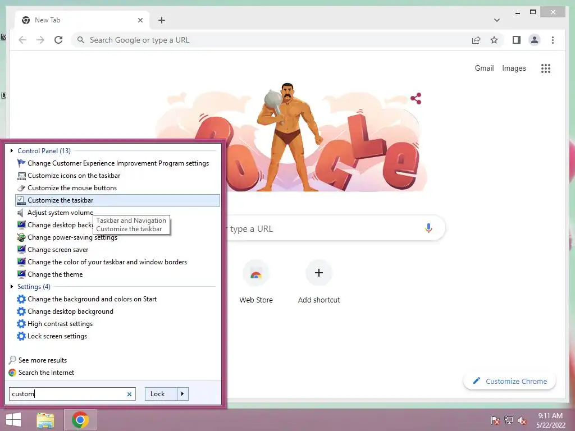Viewport: 575px width, 431px height.
Task: Open the Chrome profile avatar
Action: coord(535,40)
